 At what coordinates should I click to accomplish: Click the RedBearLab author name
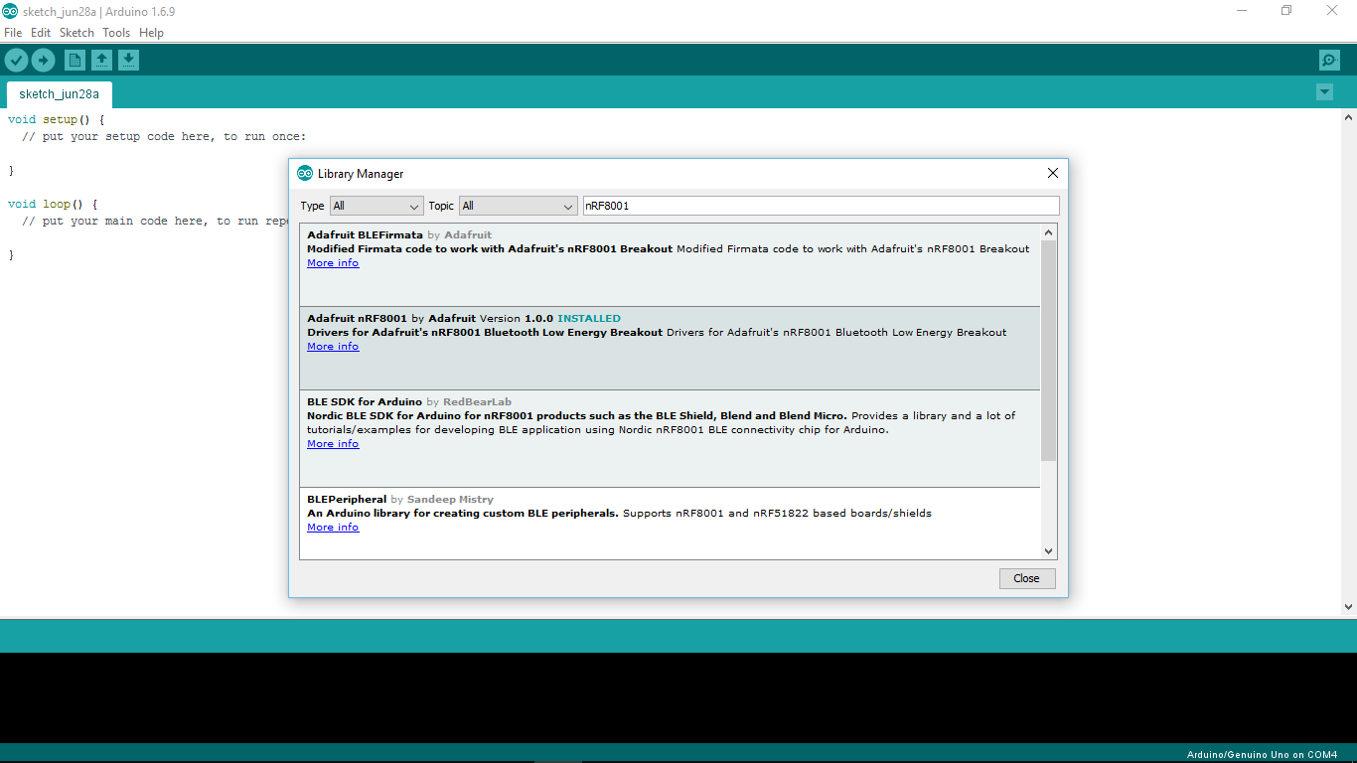click(478, 402)
